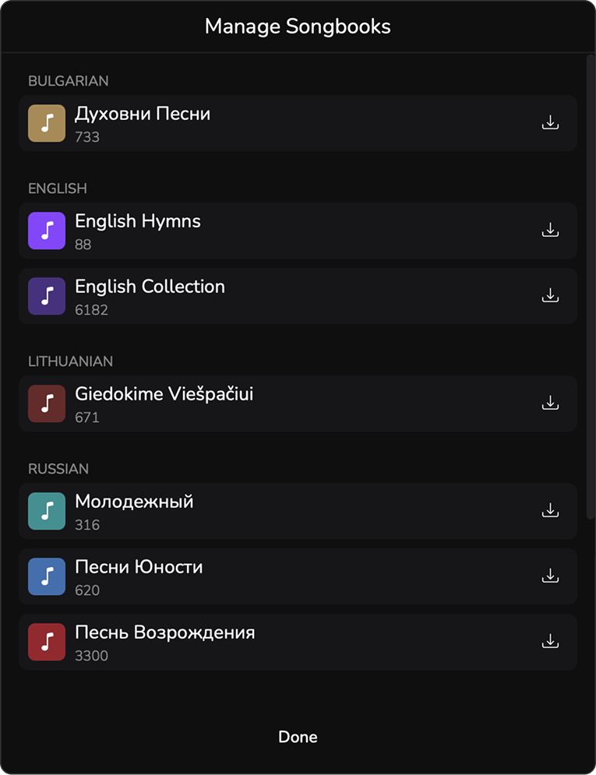
Task: Download the English Collection songbook
Action: [550, 295]
